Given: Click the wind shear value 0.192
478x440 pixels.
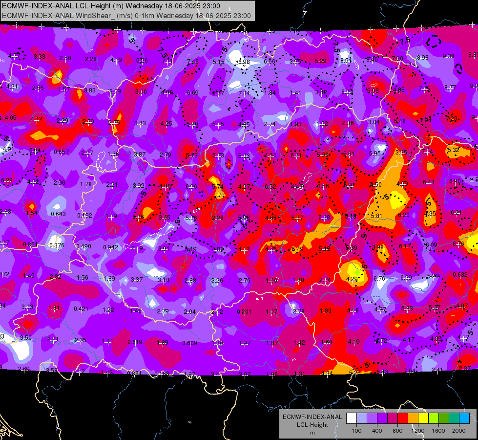Looking at the screenshot, I should [84, 215].
